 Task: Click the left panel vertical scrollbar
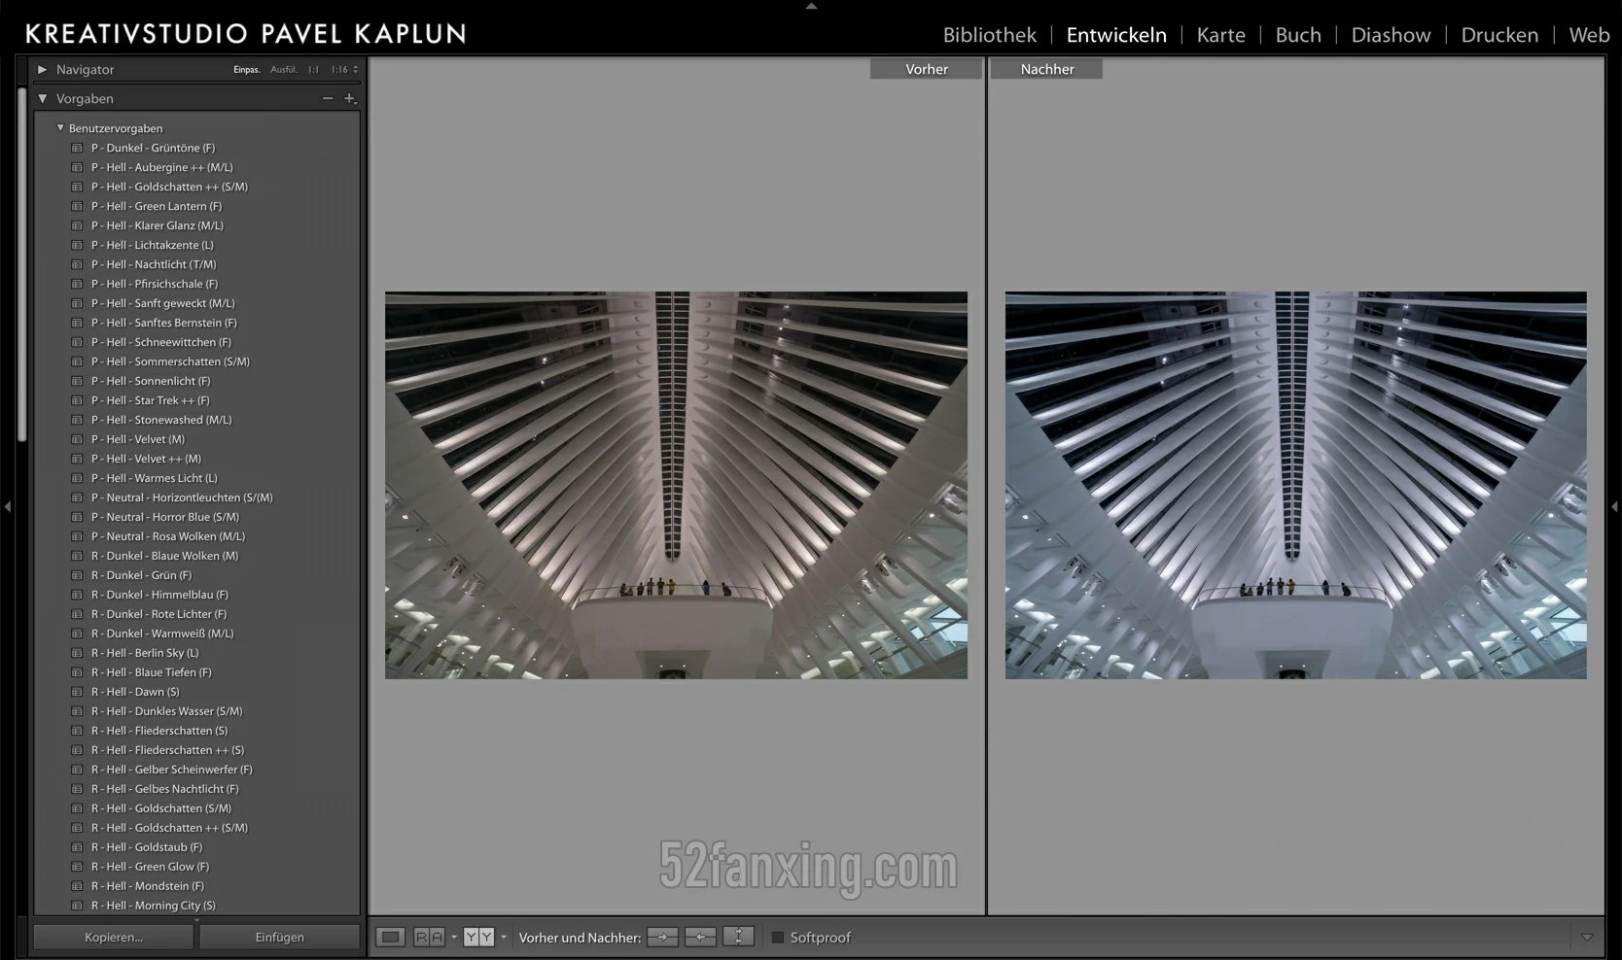pyautogui.click(x=22, y=264)
